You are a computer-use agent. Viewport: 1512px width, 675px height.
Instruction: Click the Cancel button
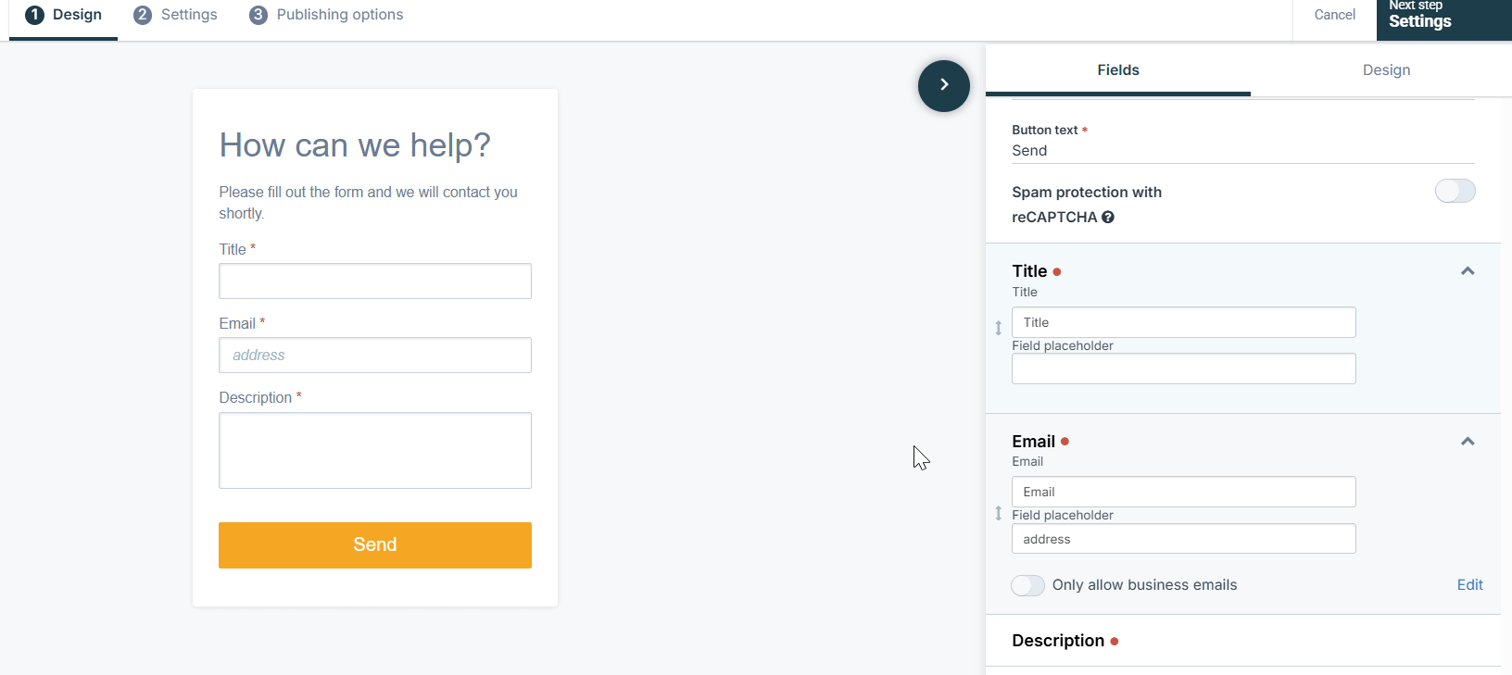point(1334,15)
